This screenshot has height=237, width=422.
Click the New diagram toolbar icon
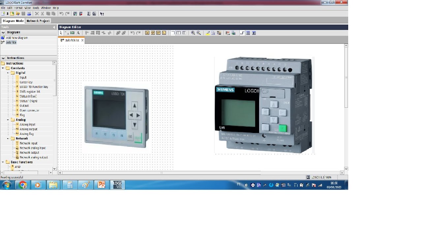click(3, 14)
